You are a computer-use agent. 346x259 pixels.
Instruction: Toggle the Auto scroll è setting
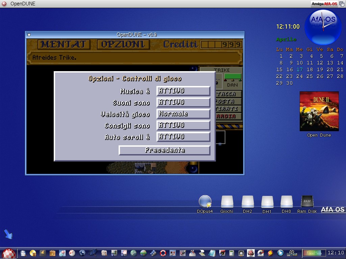(x=183, y=137)
